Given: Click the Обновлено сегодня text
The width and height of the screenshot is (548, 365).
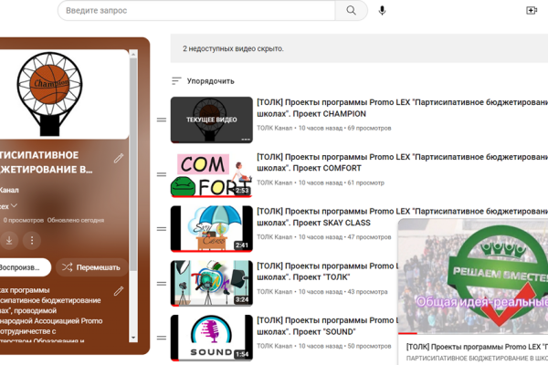Looking at the screenshot, I should [76, 221].
